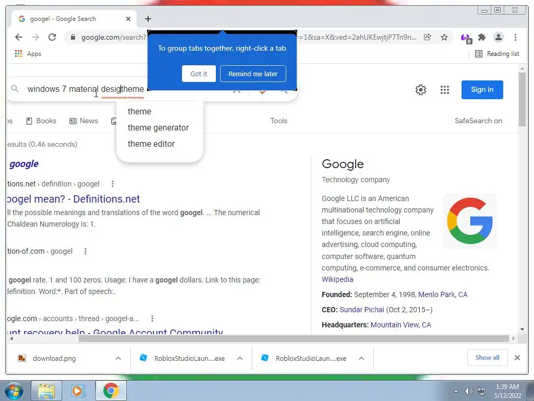
Task: Click the horizontal scrollbar left arrow
Action: (x=11, y=338)
